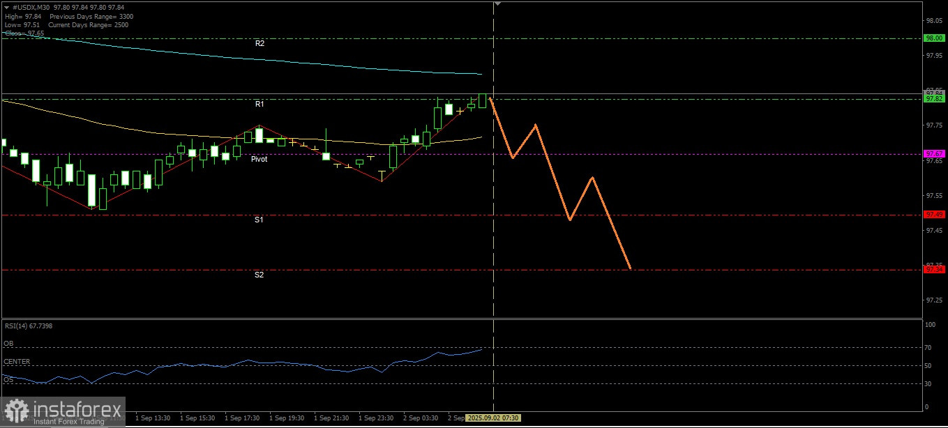Viewport: 948px width, 428px height.
Task: Click the green 97.82 price tag
Action: click(x=934, y=99)
